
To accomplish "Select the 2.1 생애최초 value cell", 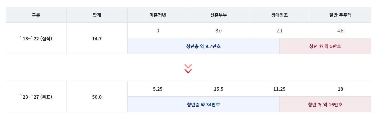I will click(x=280, y=31).
